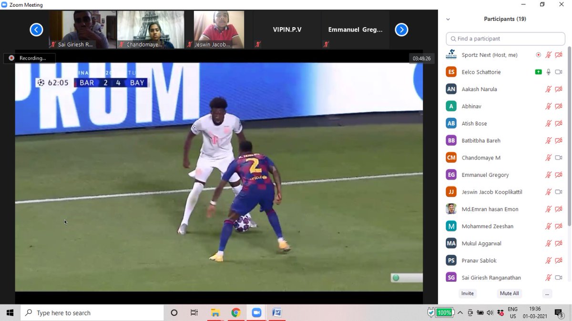Image resolution: width=572 pixels, height=321 pixels.
Task: Toggle the video icon for Jeswin Jacob Kooplikattil
Action: click(x=559, y=192)
